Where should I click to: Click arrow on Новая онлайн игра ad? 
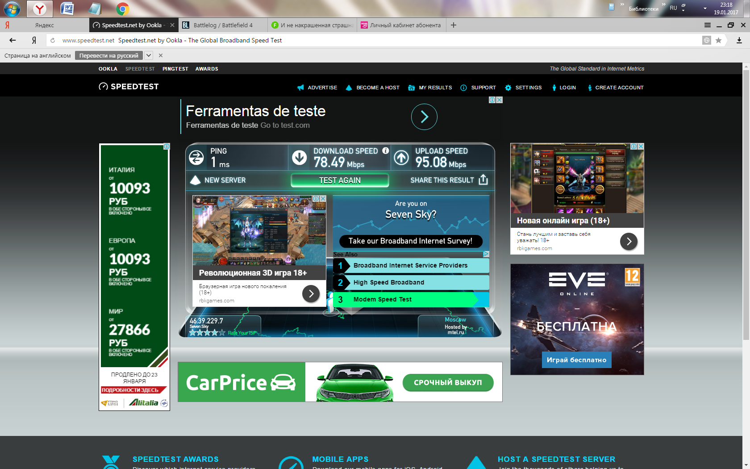click(629, 242)
